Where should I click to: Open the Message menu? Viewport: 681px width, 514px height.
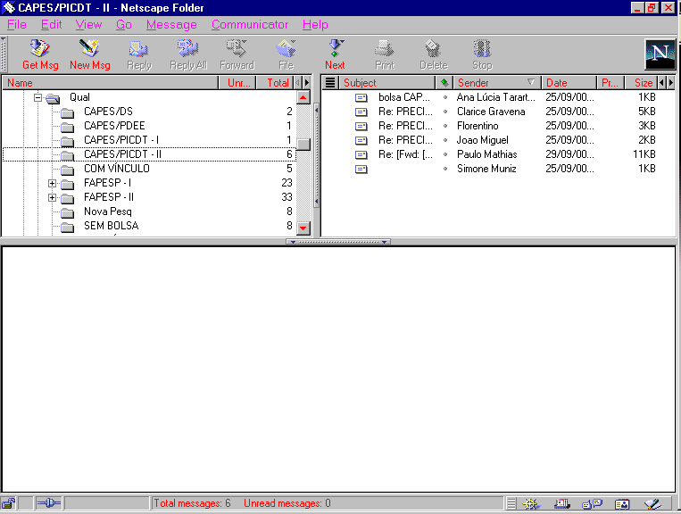(171, 25)
